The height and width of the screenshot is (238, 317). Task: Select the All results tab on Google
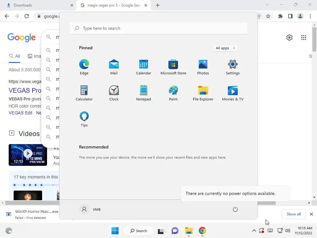(x=14, y=56)
